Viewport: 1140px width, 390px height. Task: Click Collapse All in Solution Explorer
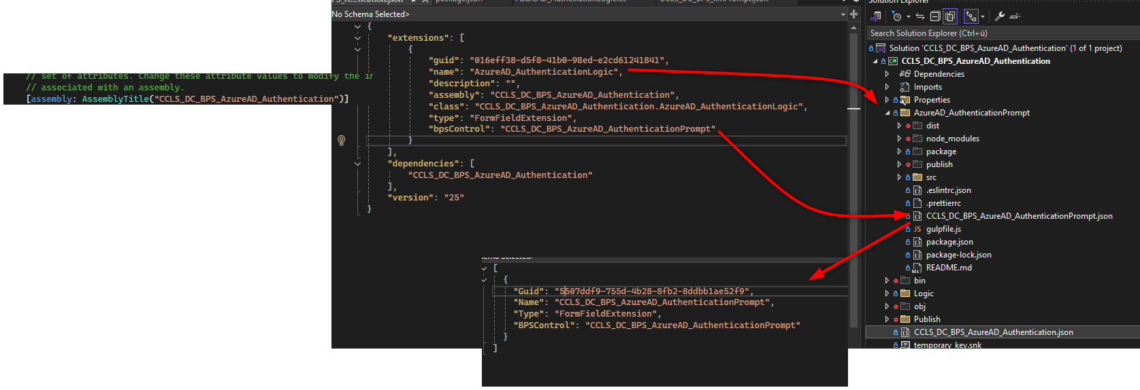935,16
